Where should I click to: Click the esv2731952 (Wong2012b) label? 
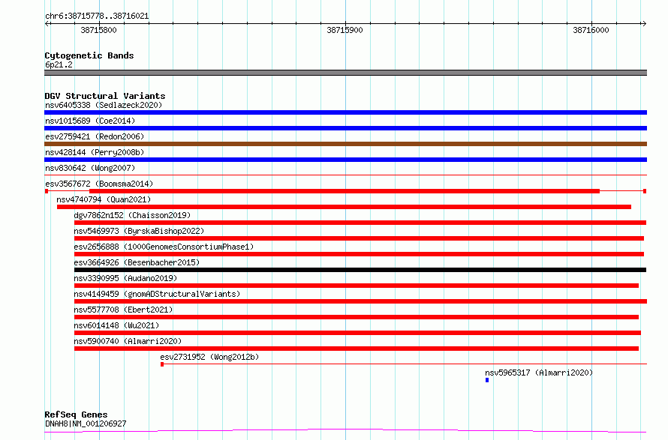209,357
